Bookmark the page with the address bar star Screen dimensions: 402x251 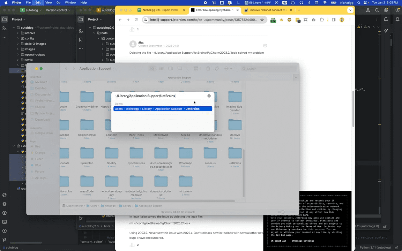tap(262, 20)
